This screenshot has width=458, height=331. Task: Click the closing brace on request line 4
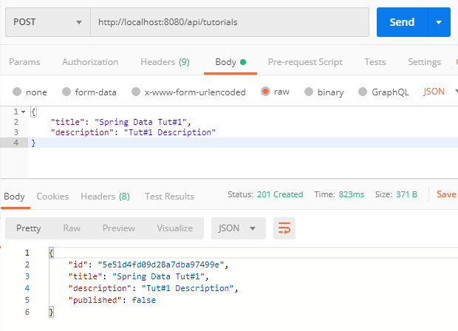(x=33, y=143)
